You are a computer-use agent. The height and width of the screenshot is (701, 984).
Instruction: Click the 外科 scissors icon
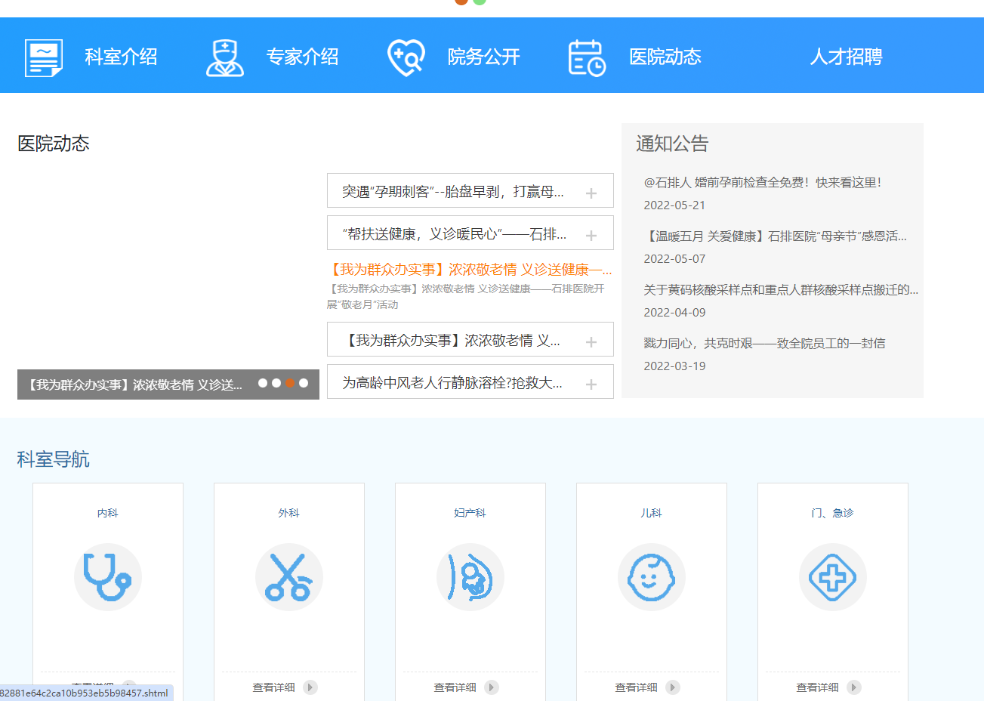[x=289, y=577]
